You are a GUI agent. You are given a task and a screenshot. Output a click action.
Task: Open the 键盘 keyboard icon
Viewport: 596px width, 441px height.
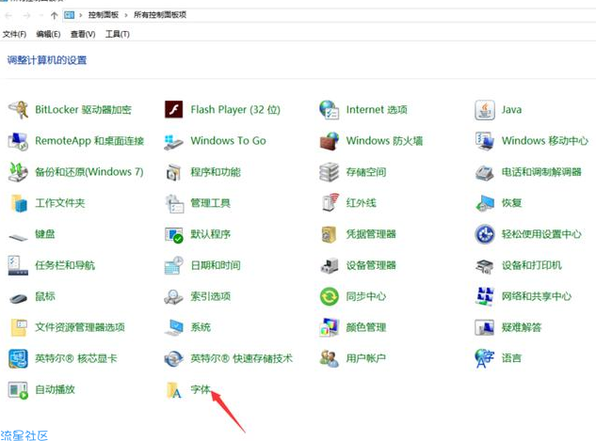click(18, 237)
